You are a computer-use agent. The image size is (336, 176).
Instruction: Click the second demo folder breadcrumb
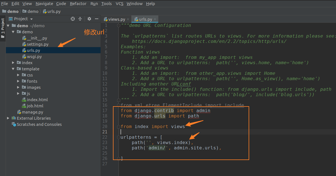pyautogui.click(x=30, y=11)
